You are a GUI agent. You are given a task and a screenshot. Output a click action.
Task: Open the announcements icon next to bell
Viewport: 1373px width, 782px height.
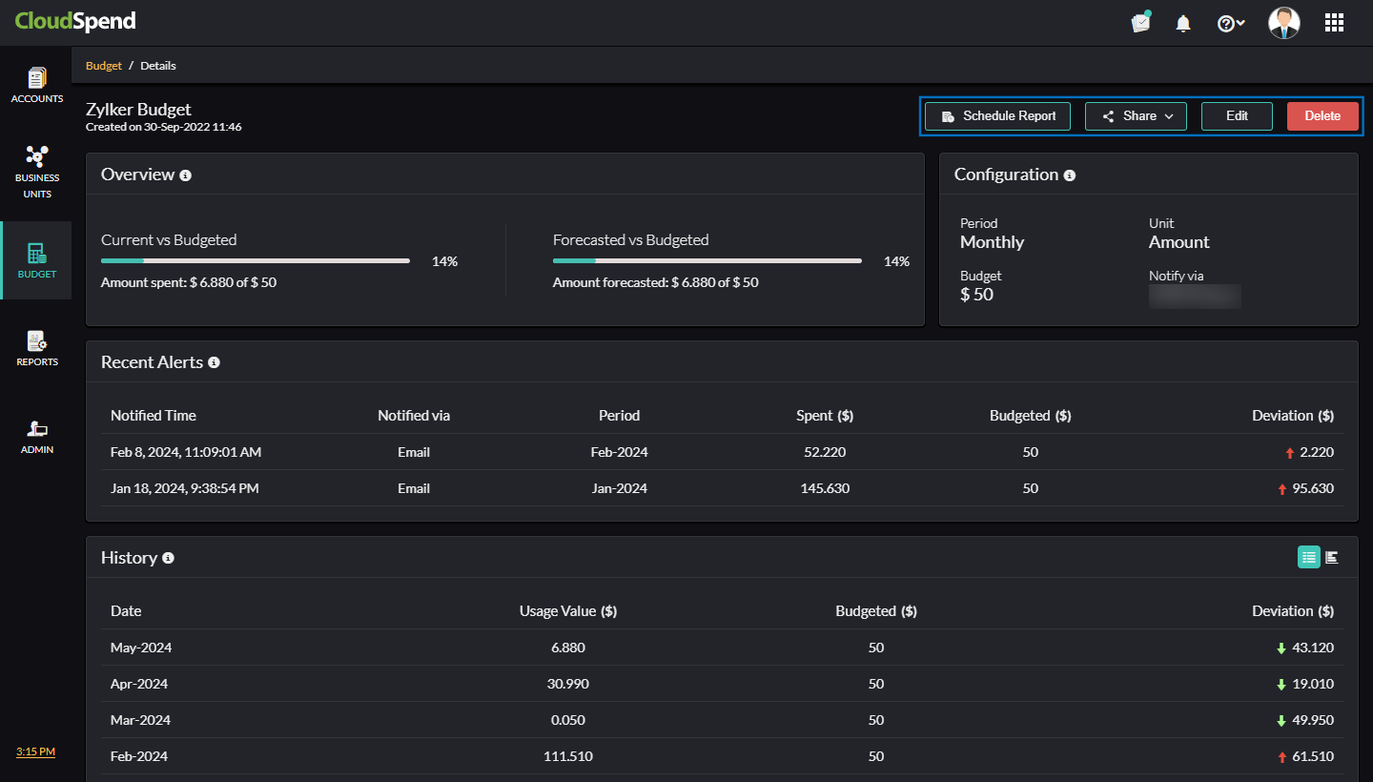pyautogui.click(x=1140, y=23)
